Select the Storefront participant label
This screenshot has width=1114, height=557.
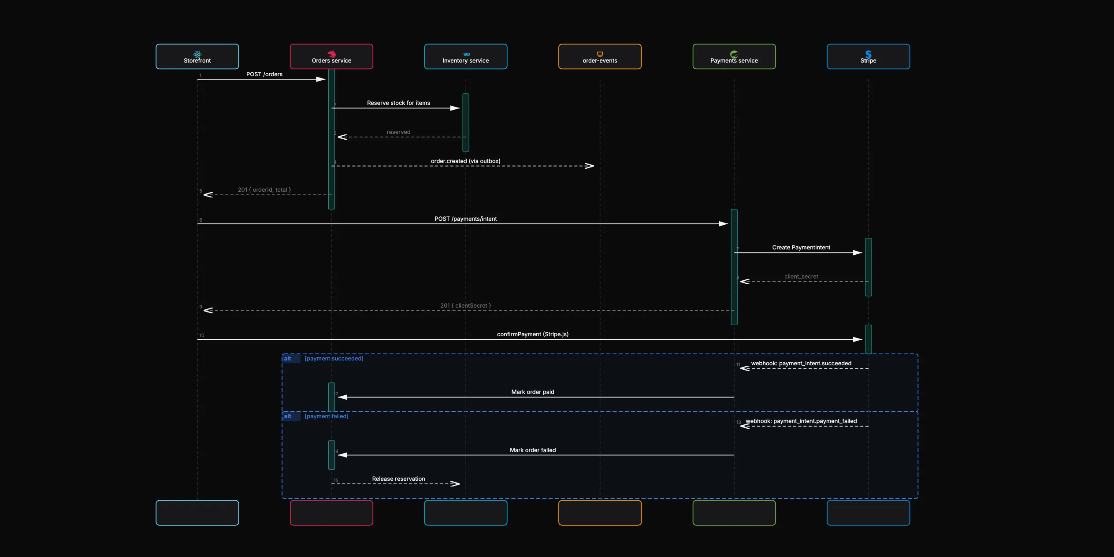point(197,61)
